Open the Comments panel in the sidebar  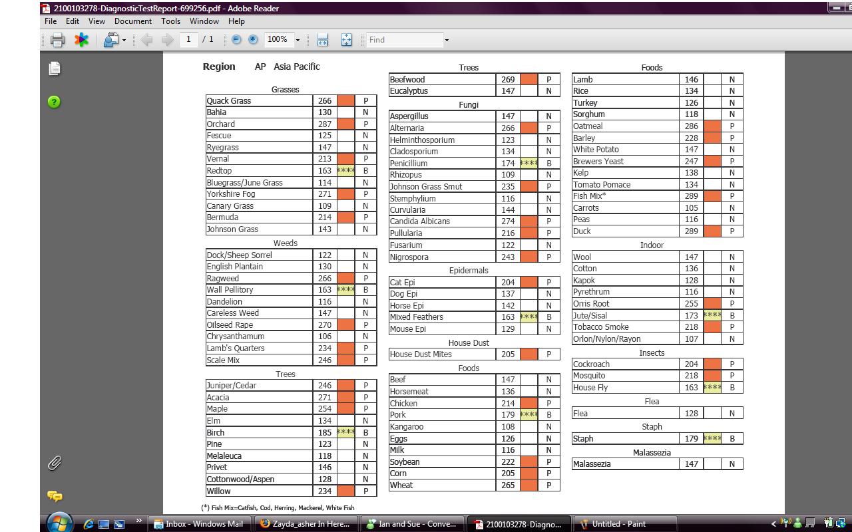pyautogui.click(x=55, y=496)
